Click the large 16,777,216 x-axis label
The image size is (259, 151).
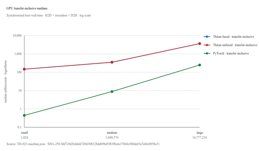(200, 135)
